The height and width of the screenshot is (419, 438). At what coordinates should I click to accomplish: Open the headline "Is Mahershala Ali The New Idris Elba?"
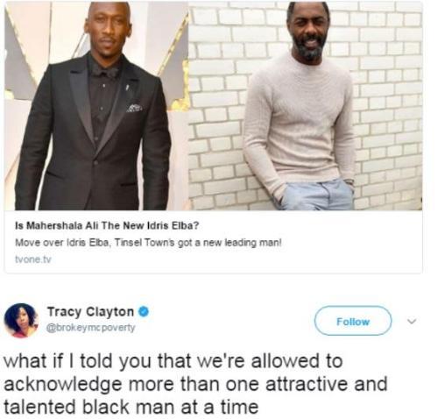click(x=107, y=226)
